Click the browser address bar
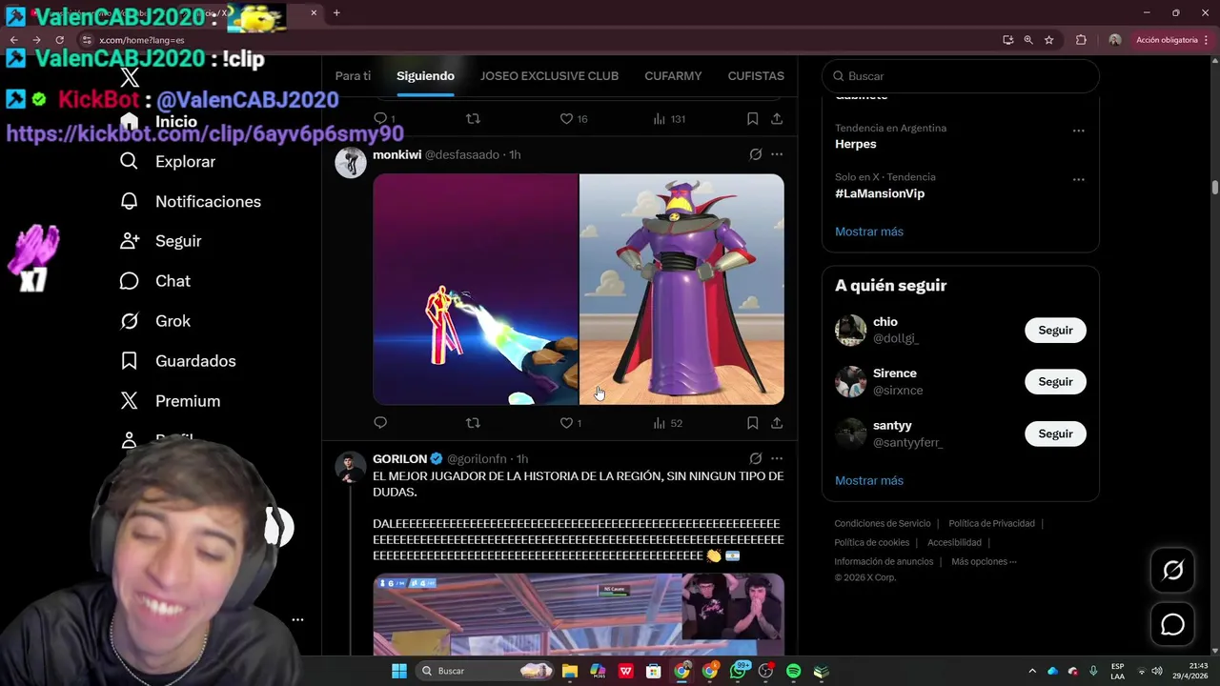 click(534, 40)
